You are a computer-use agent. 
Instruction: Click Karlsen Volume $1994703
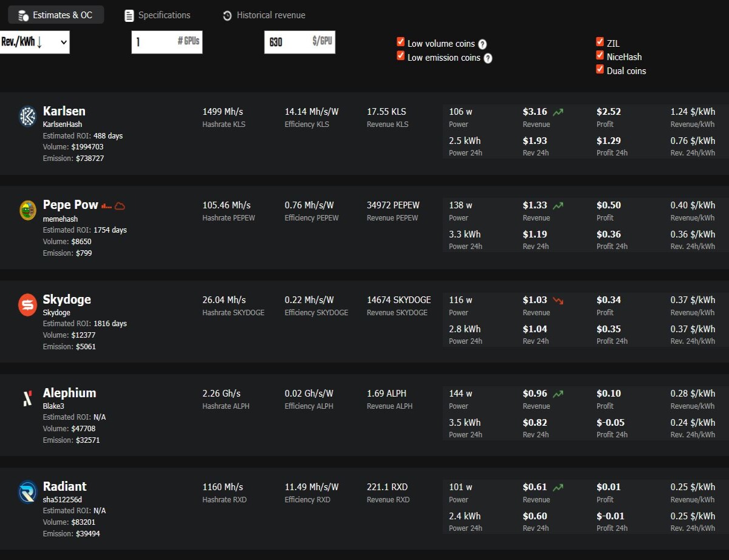[73, 147]
